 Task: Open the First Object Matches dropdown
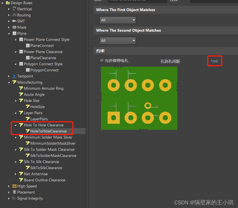pyautogui.click(x=118, y=20)
